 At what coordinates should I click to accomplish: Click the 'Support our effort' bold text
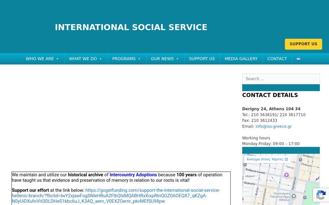click(x=30, y=190)
